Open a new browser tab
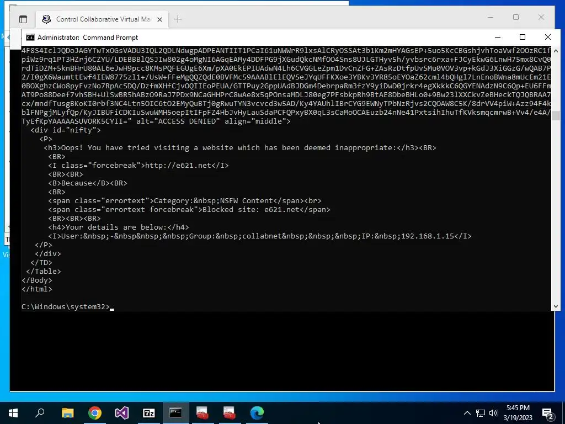Screen dimensions: 565x424 178,19
